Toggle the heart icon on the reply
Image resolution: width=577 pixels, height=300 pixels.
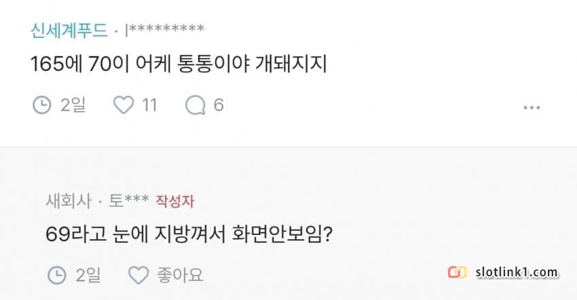(138, 275)
